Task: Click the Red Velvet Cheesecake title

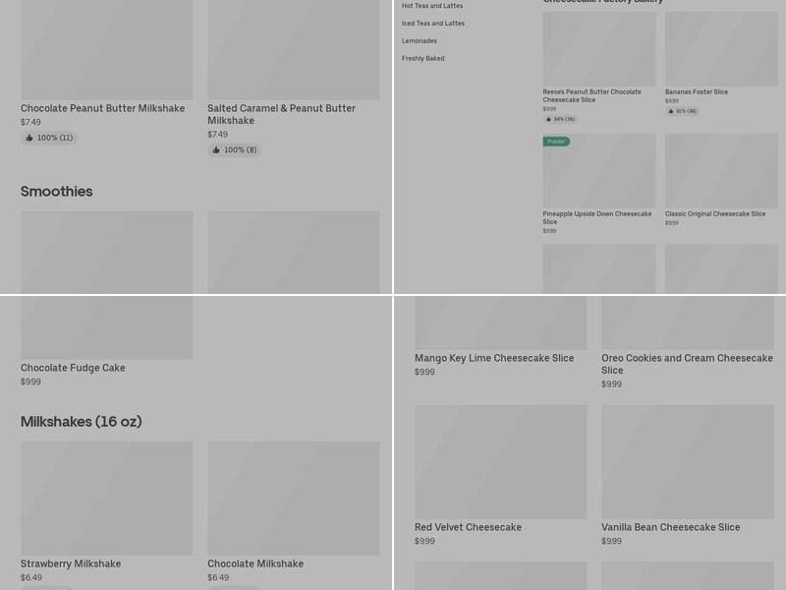Action: (x=469, y=527)
